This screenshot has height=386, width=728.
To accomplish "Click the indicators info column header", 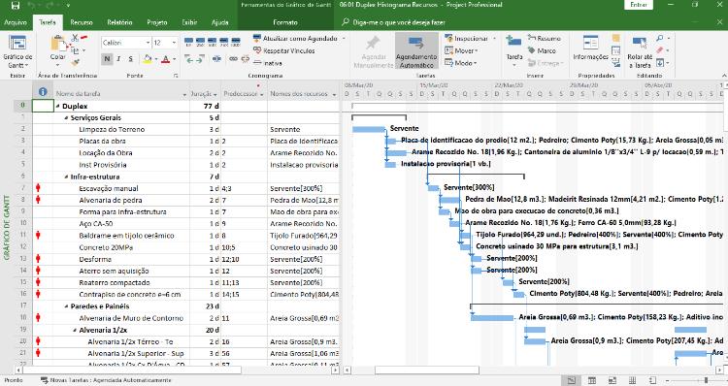I will pyautogui.click(x=43, y=92).
